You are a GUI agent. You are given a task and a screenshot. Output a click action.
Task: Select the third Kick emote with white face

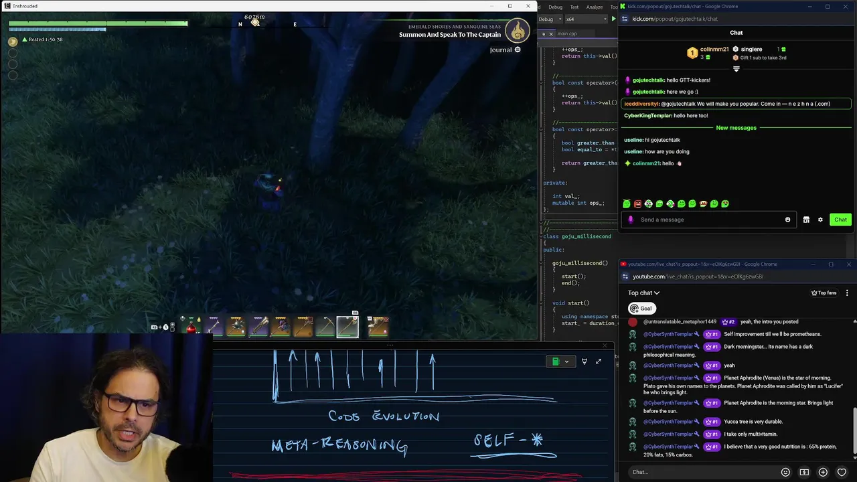tap(648, 204)
